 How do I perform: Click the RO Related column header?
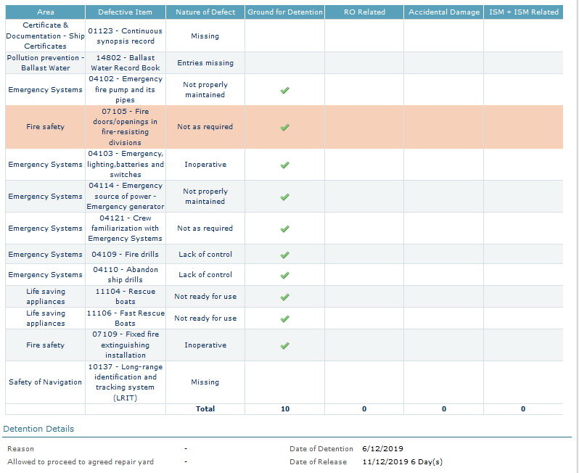[x=364, y=12]
